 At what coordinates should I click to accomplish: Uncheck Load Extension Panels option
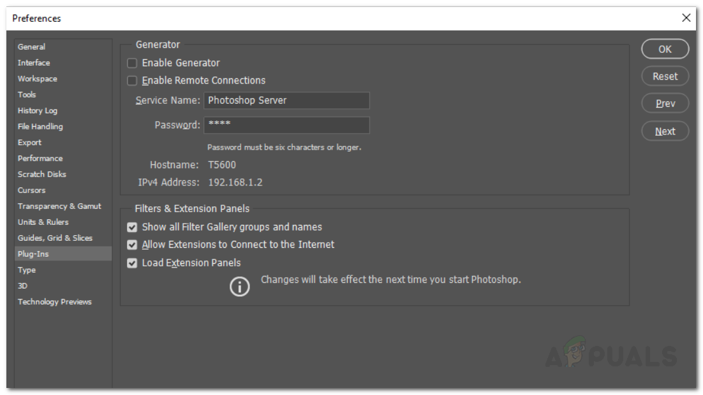click(132, 262)
